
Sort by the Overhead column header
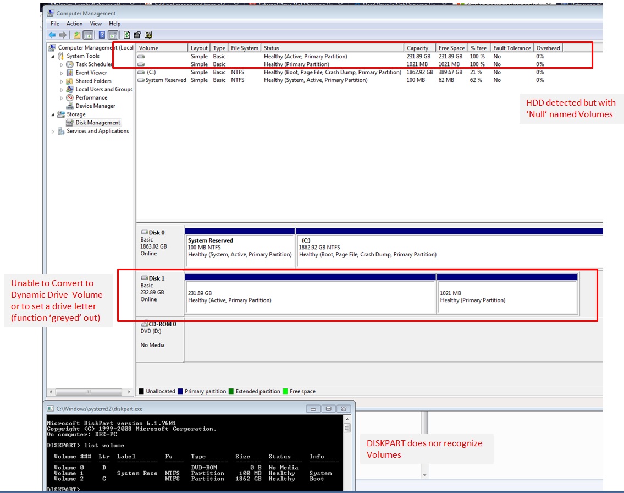(548, 48)
